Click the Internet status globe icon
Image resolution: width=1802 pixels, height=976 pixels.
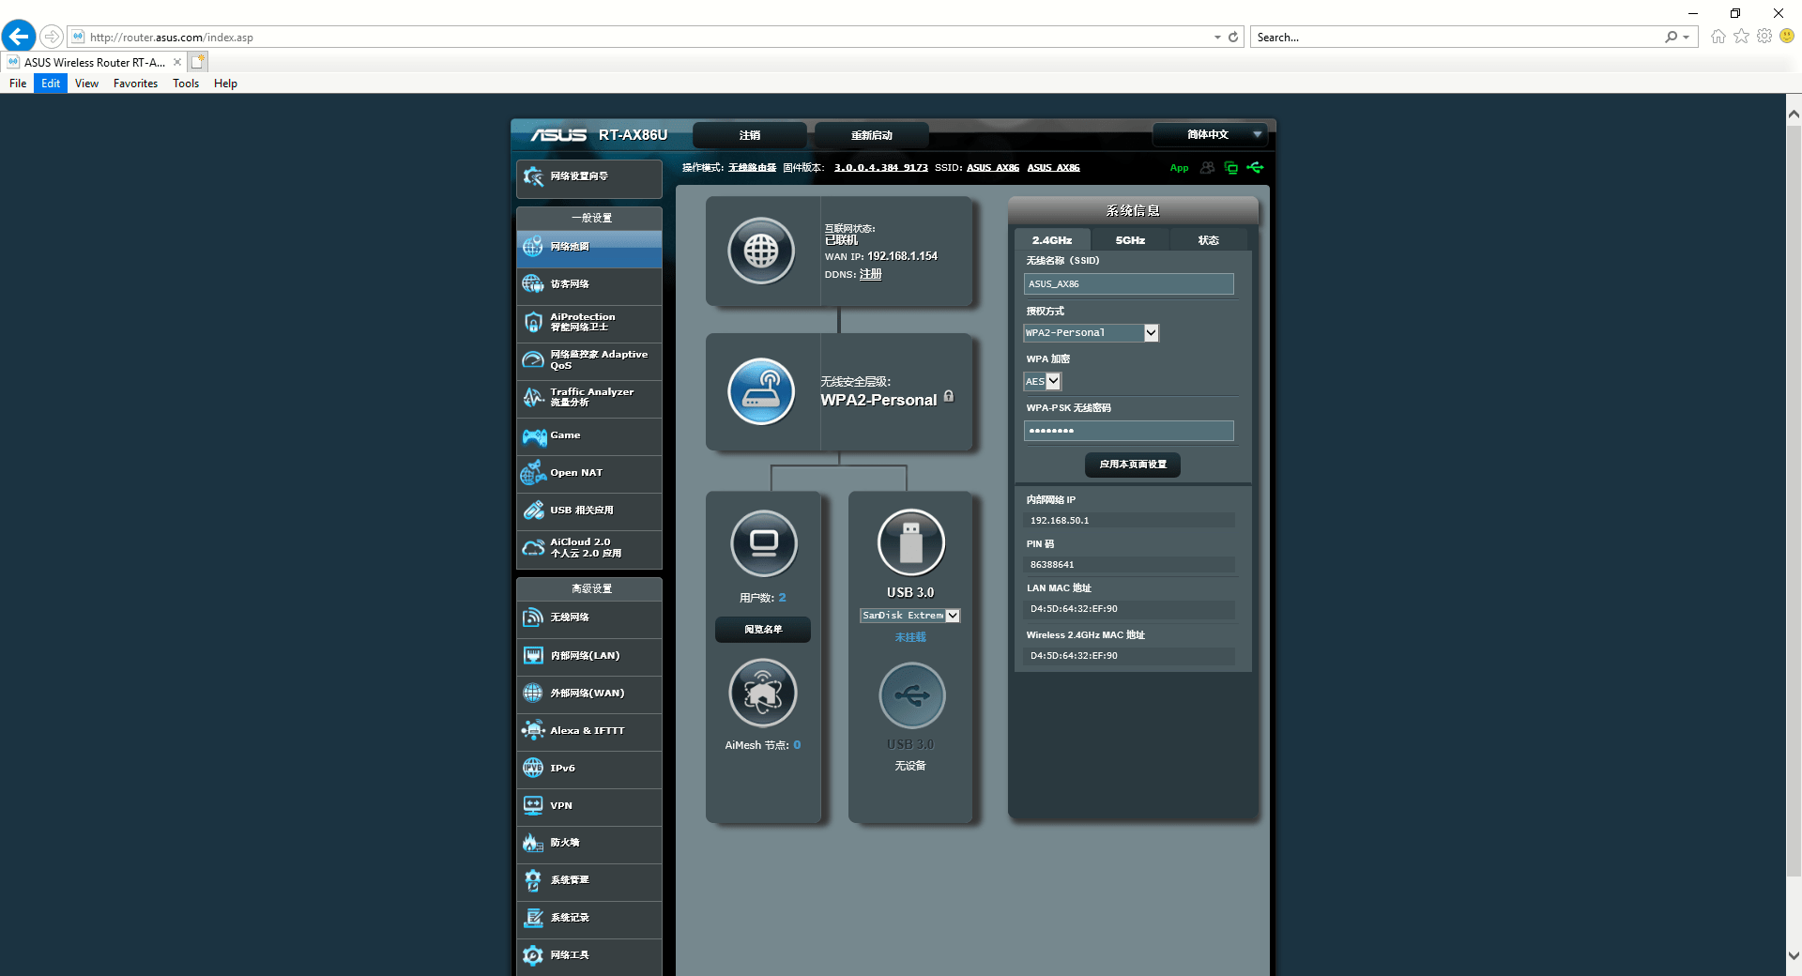[x=761, y=251]
